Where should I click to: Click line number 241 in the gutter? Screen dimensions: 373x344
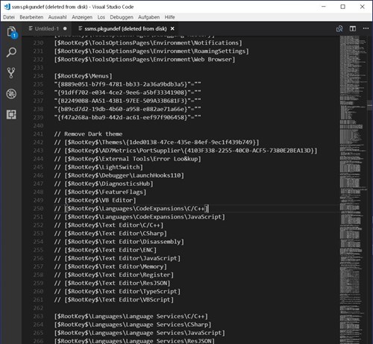click(x=38, y=134)
